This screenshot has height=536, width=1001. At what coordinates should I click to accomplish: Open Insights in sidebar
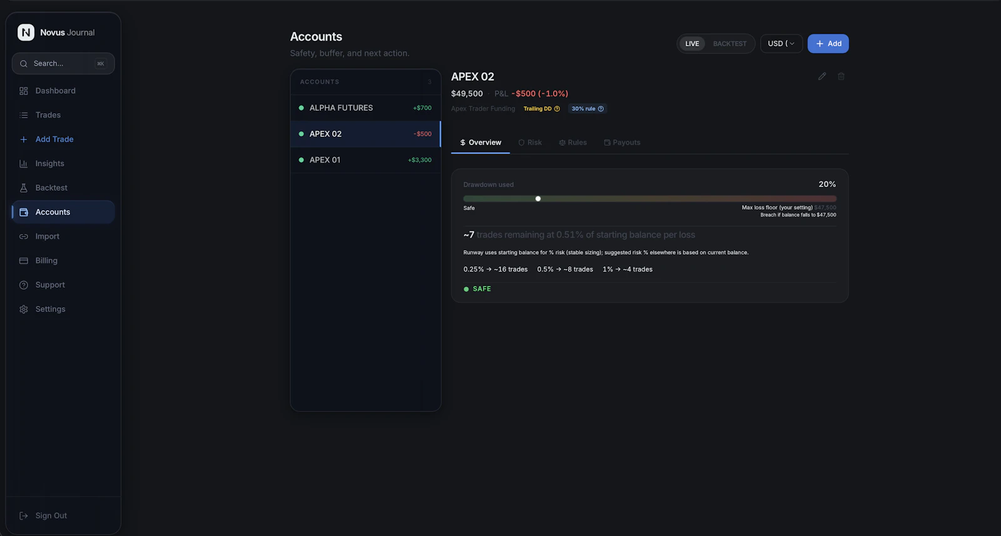click(63, 164)
